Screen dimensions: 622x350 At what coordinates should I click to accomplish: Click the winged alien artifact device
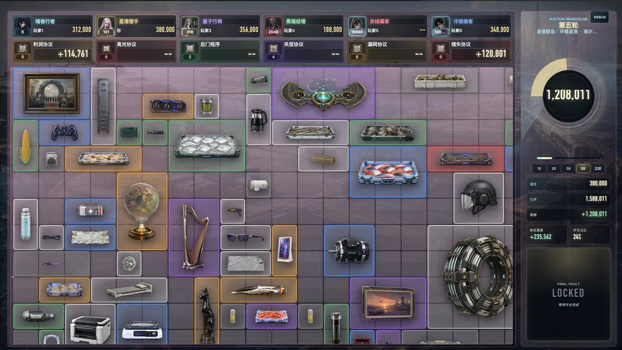click(323, 93)
